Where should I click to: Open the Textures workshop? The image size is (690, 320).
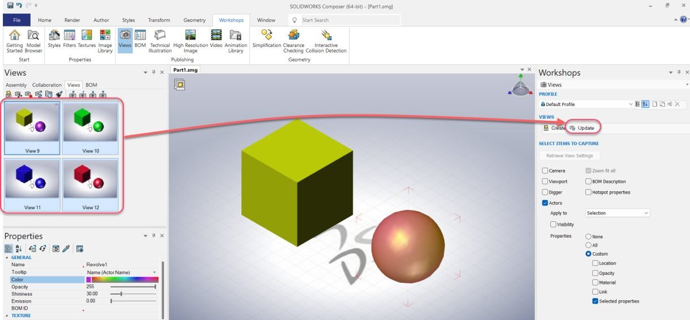pos(87,39)
